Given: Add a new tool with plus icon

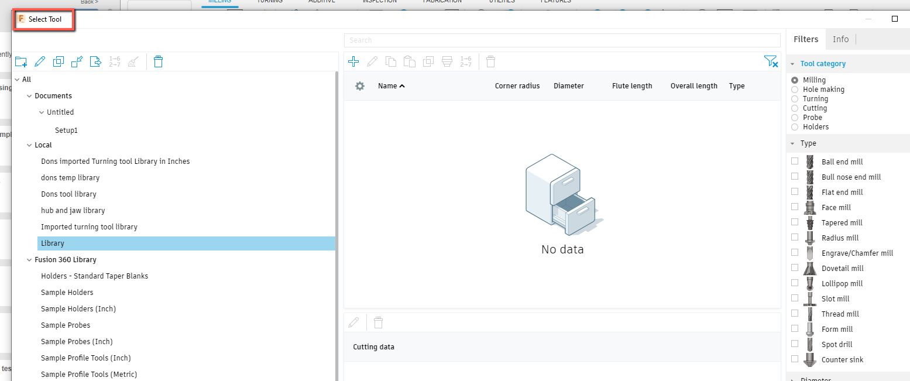Looking at the screenshot, I should (353, 61).
